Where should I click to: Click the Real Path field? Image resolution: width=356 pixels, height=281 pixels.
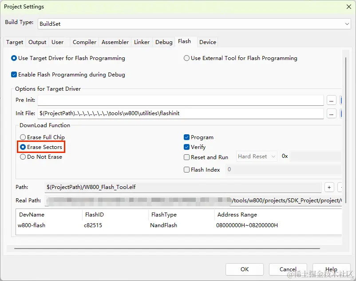(x=193, y=201)
